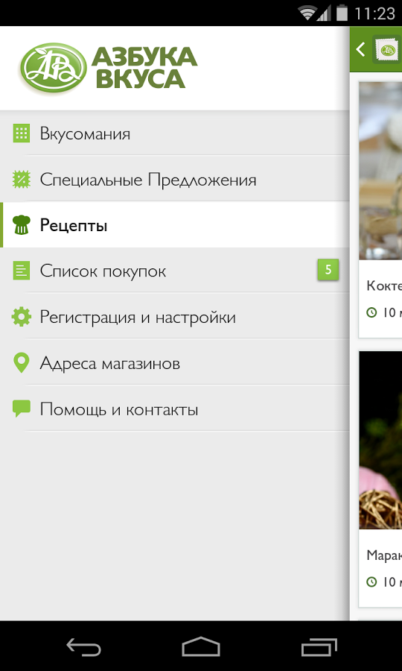Screen dimensions: 402x671
Task: Open Специальные Предложения menu entry
Action: (x=175, y=180)
